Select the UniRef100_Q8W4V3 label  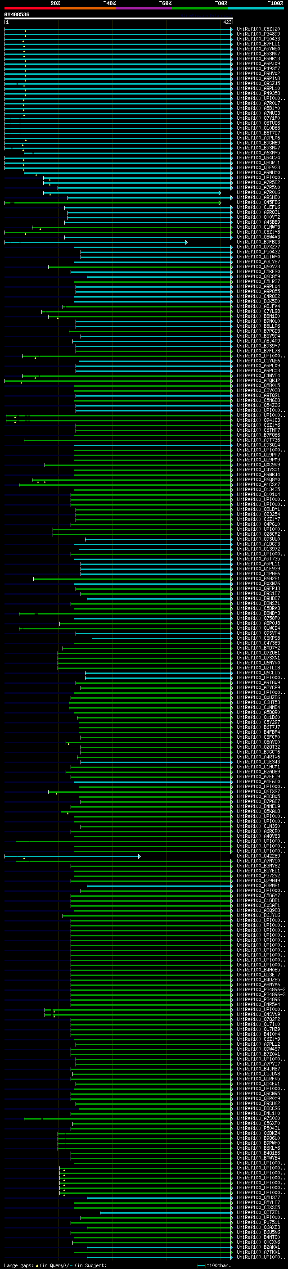click(258, 237)
